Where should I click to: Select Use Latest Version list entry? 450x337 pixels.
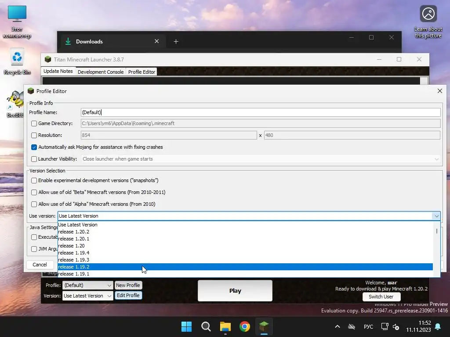tap(245, 225)
